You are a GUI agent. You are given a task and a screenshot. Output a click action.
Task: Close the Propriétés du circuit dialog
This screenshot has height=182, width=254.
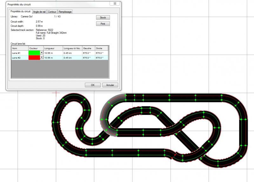coord(114,4)
